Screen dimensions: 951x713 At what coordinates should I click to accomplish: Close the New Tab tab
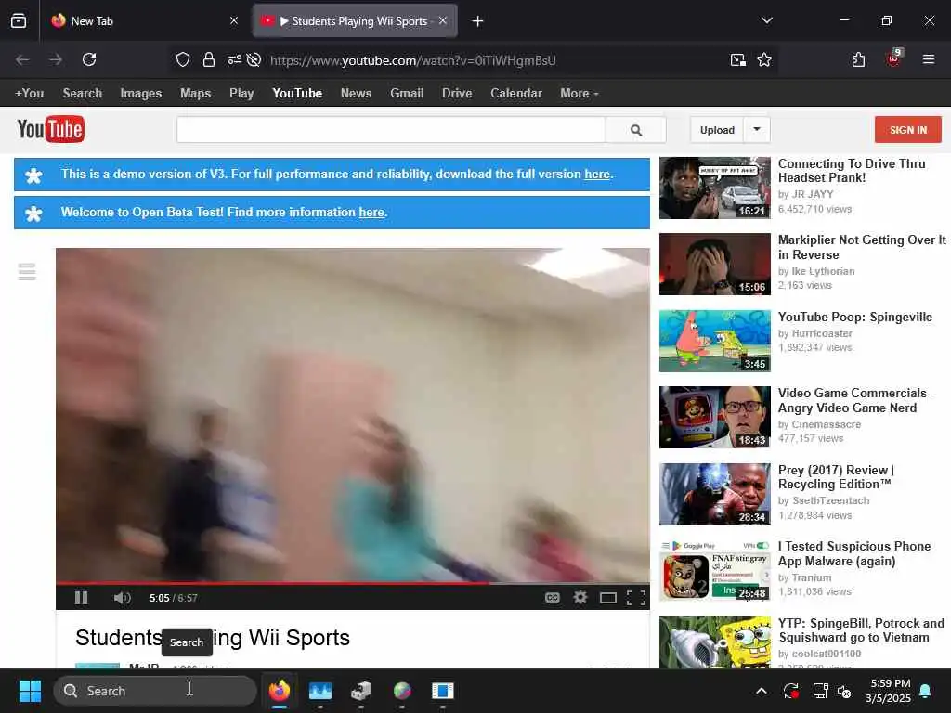234,21
